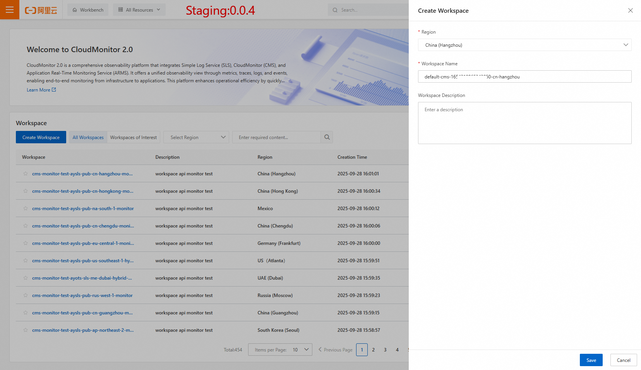
Task: Click the search magnifier button in workspace filter
Action: click(327, 137)
